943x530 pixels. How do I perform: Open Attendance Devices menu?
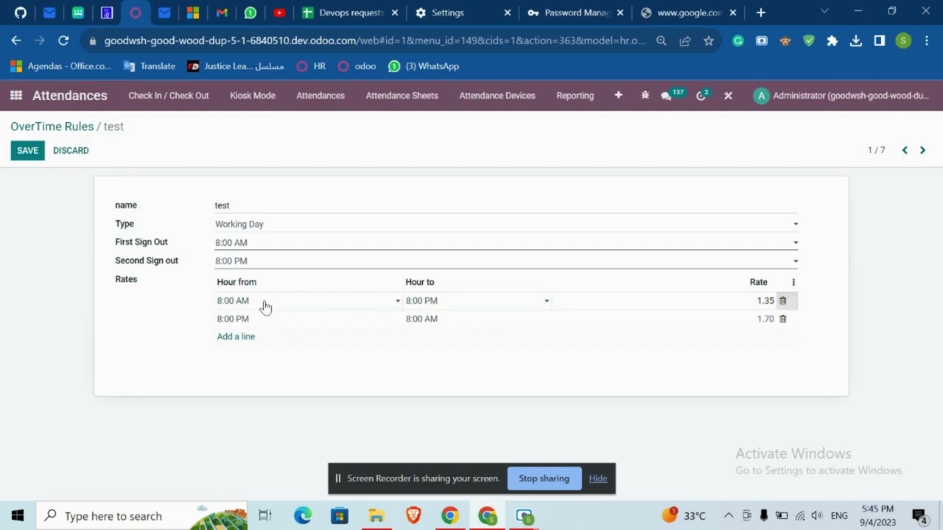point(497,96)
